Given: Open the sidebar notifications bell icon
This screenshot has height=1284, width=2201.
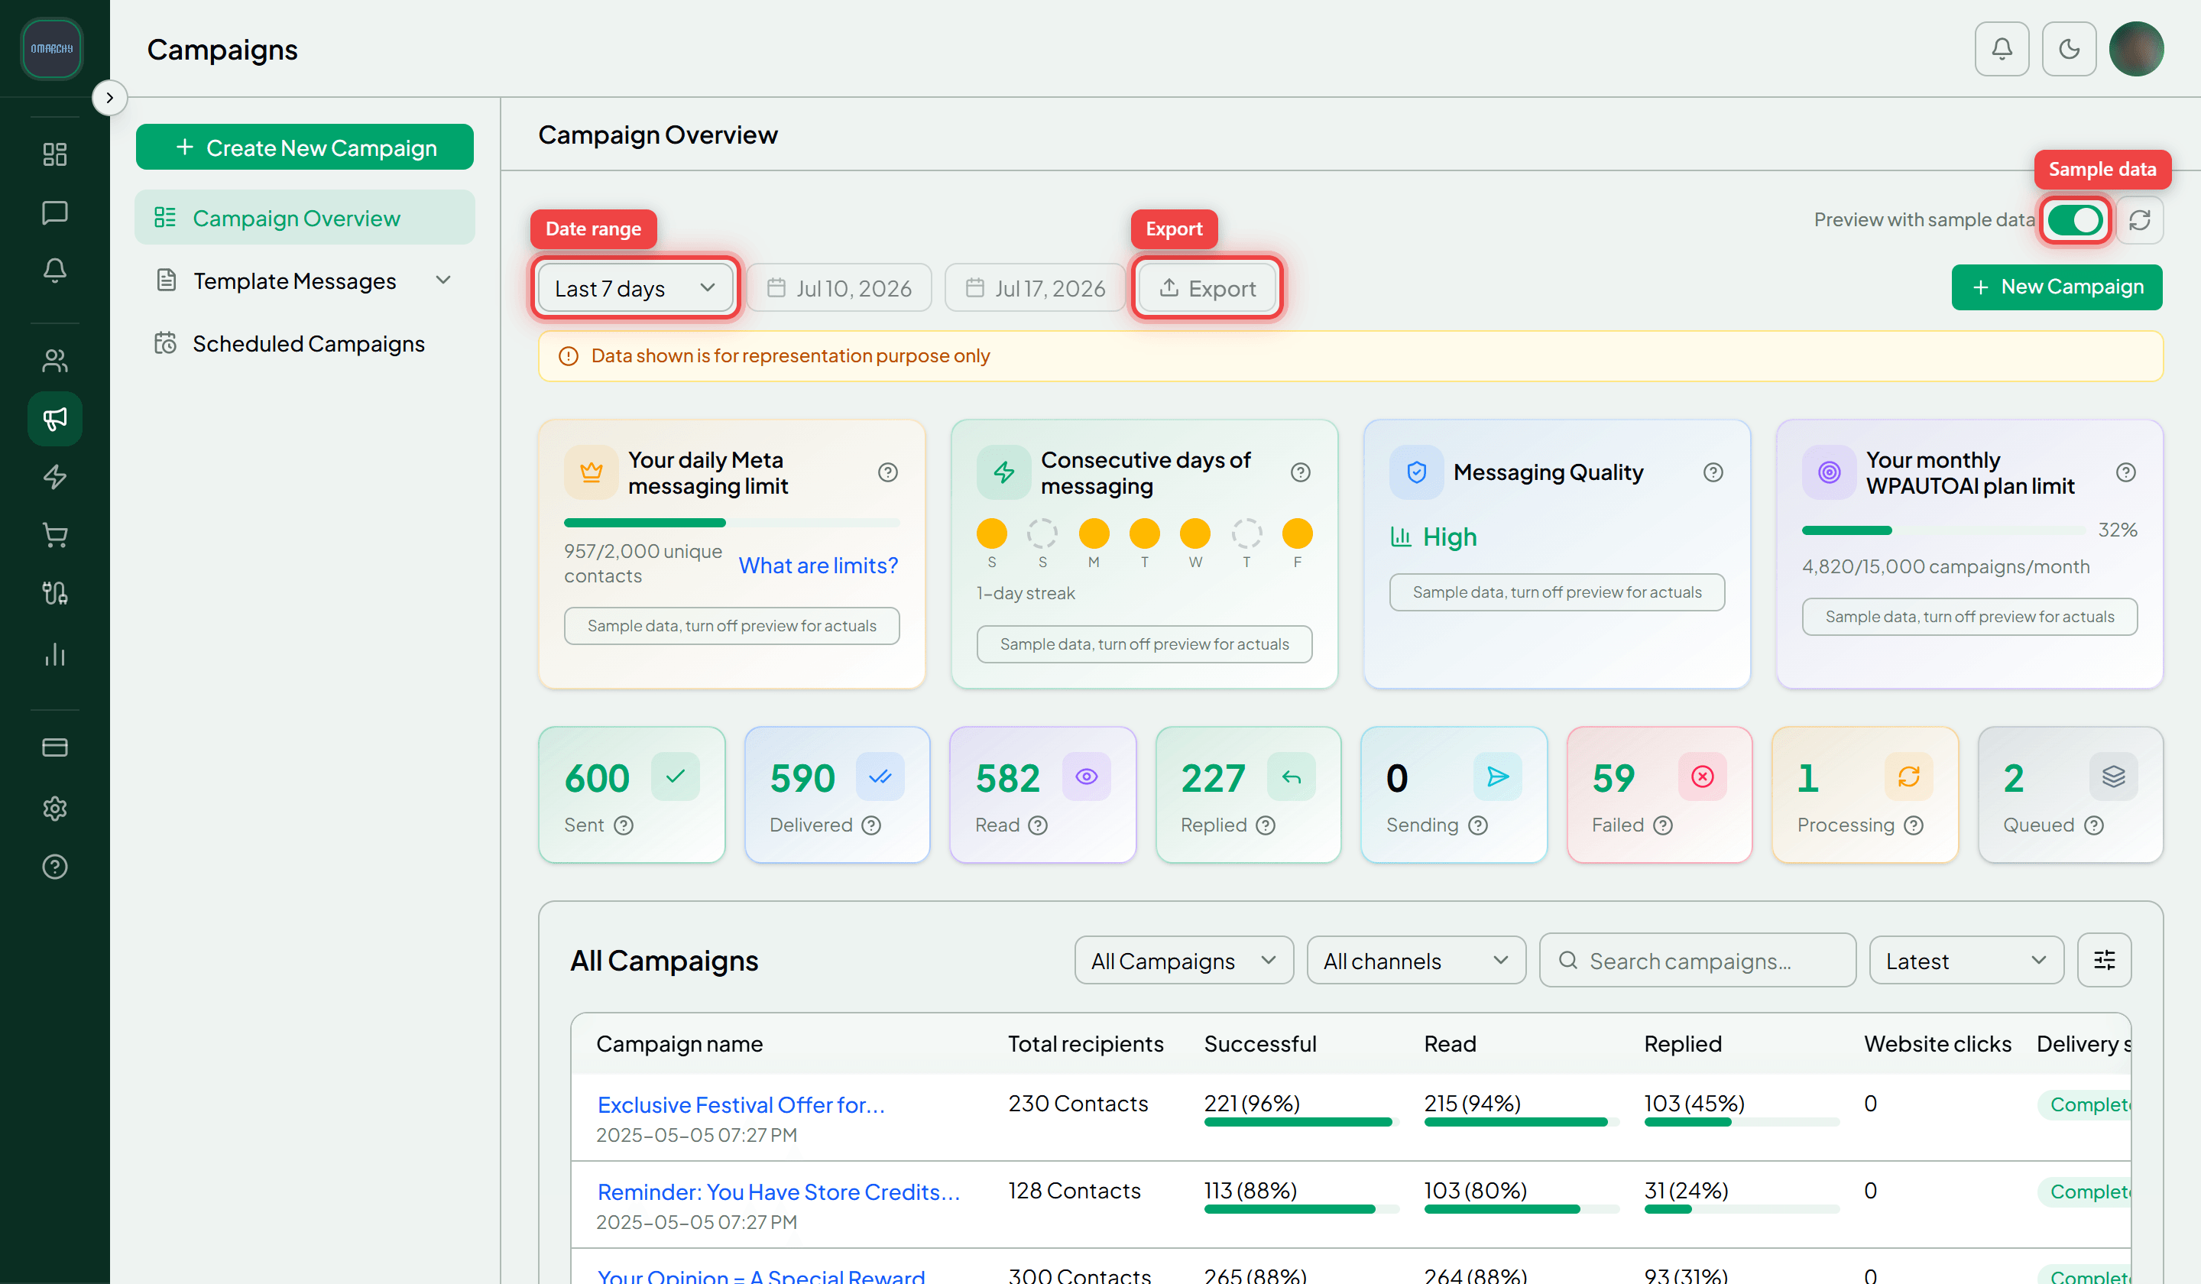Looking at the screenshot, I should point(55,271).
